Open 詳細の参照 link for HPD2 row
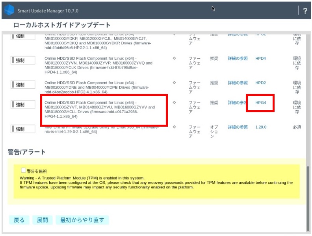The width and height of the screenshot is (312, 236). 238,83
